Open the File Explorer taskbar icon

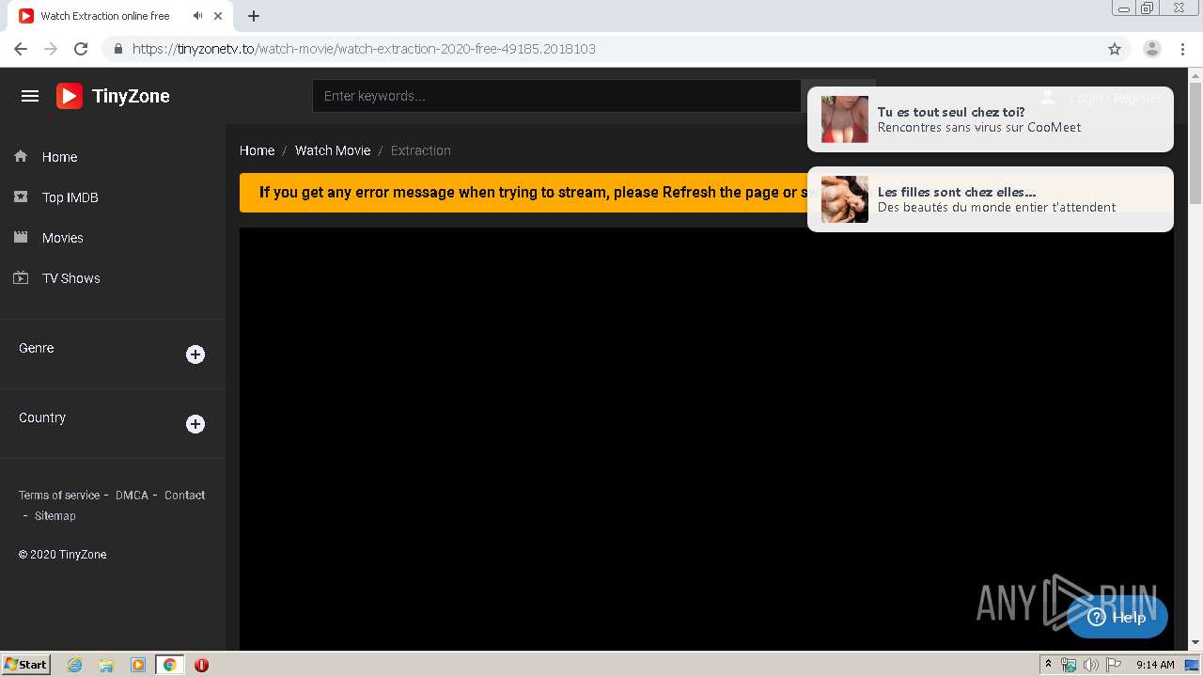(x=106, y=665)
